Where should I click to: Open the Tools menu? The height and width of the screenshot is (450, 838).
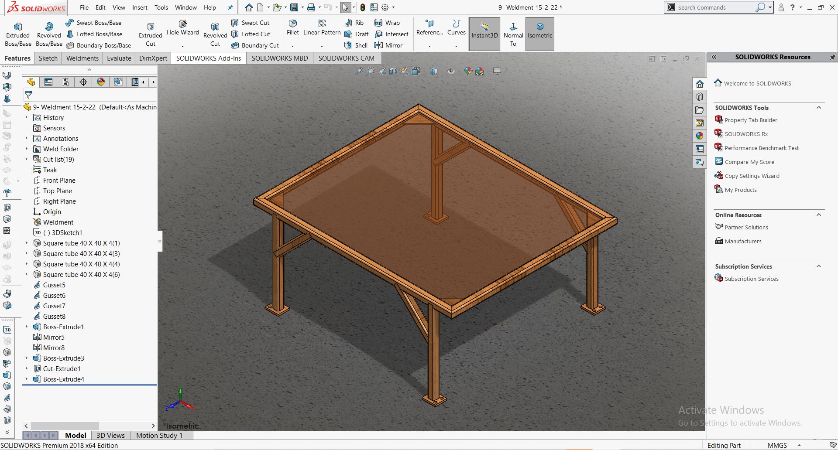(161, 7)
